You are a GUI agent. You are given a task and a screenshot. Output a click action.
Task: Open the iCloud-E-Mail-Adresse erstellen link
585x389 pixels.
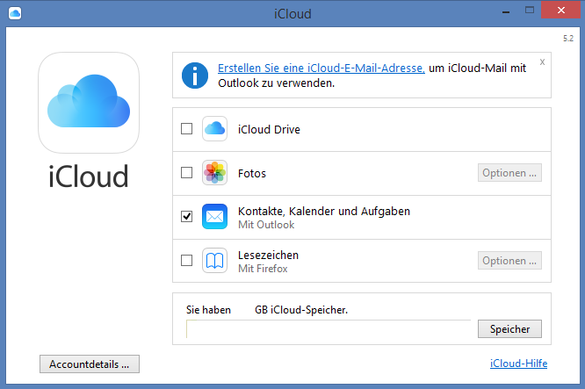pyautogui.click(x=321, y=68)
